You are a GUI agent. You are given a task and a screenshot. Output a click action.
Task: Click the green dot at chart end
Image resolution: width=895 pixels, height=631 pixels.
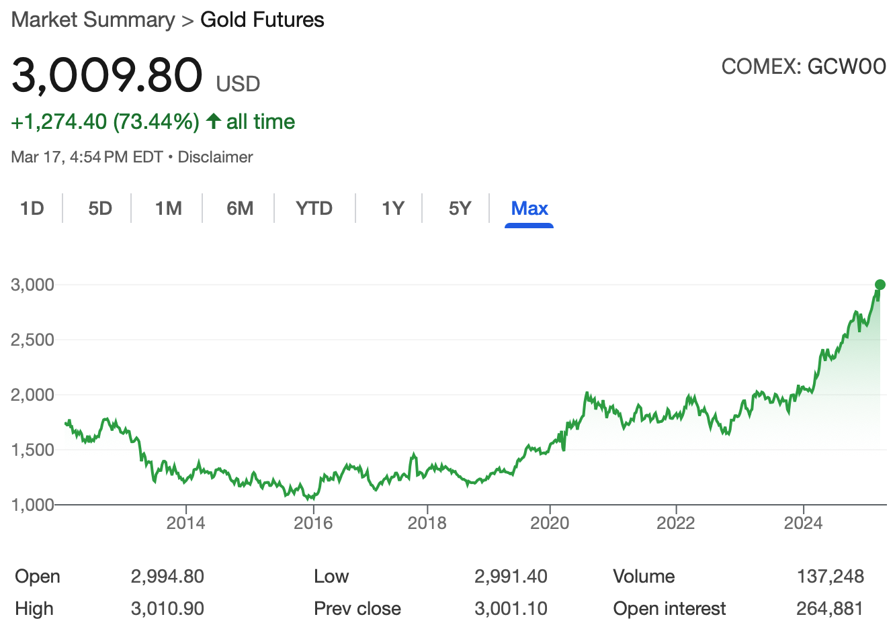[x=880, y=285]
